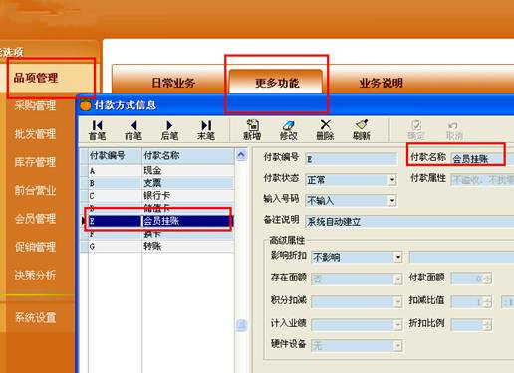Open 采购管理 in the sidebar
Viewport: 514px width, 373px height.
[35, 106]
